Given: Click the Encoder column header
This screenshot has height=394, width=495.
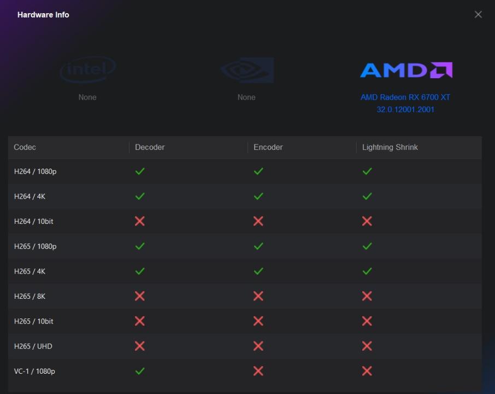Looking at the screenshot, I should tap(268, 147).
